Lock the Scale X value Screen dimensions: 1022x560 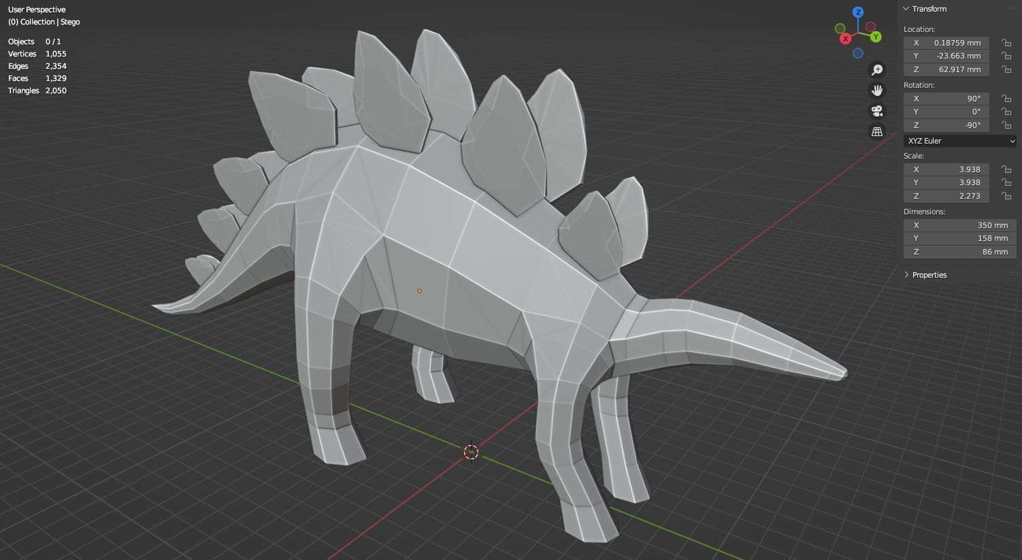1006,169
